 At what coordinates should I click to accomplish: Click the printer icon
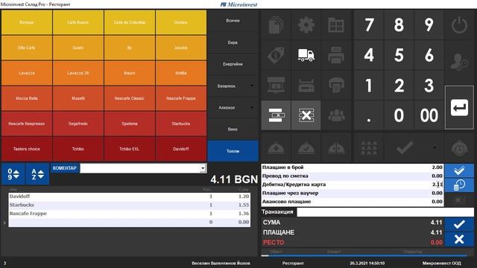336,55
